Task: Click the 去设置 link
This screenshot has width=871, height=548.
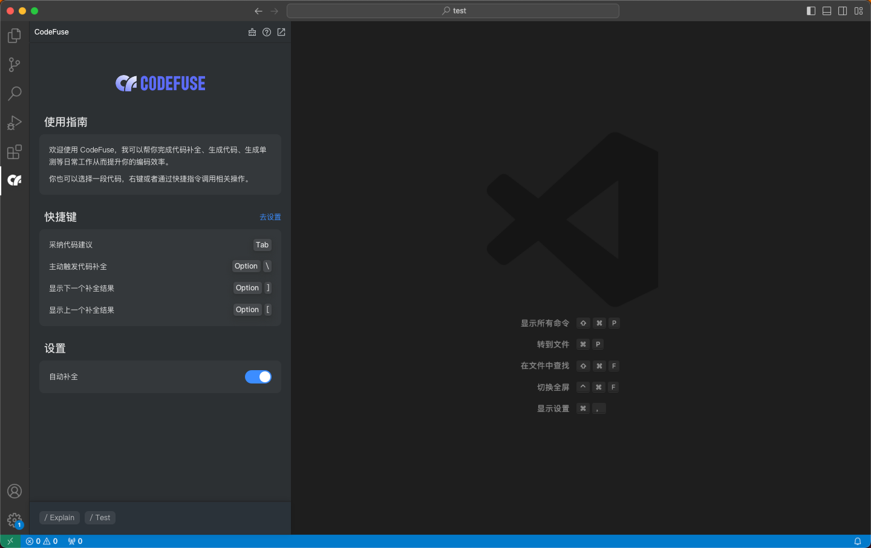Action: 270,217
